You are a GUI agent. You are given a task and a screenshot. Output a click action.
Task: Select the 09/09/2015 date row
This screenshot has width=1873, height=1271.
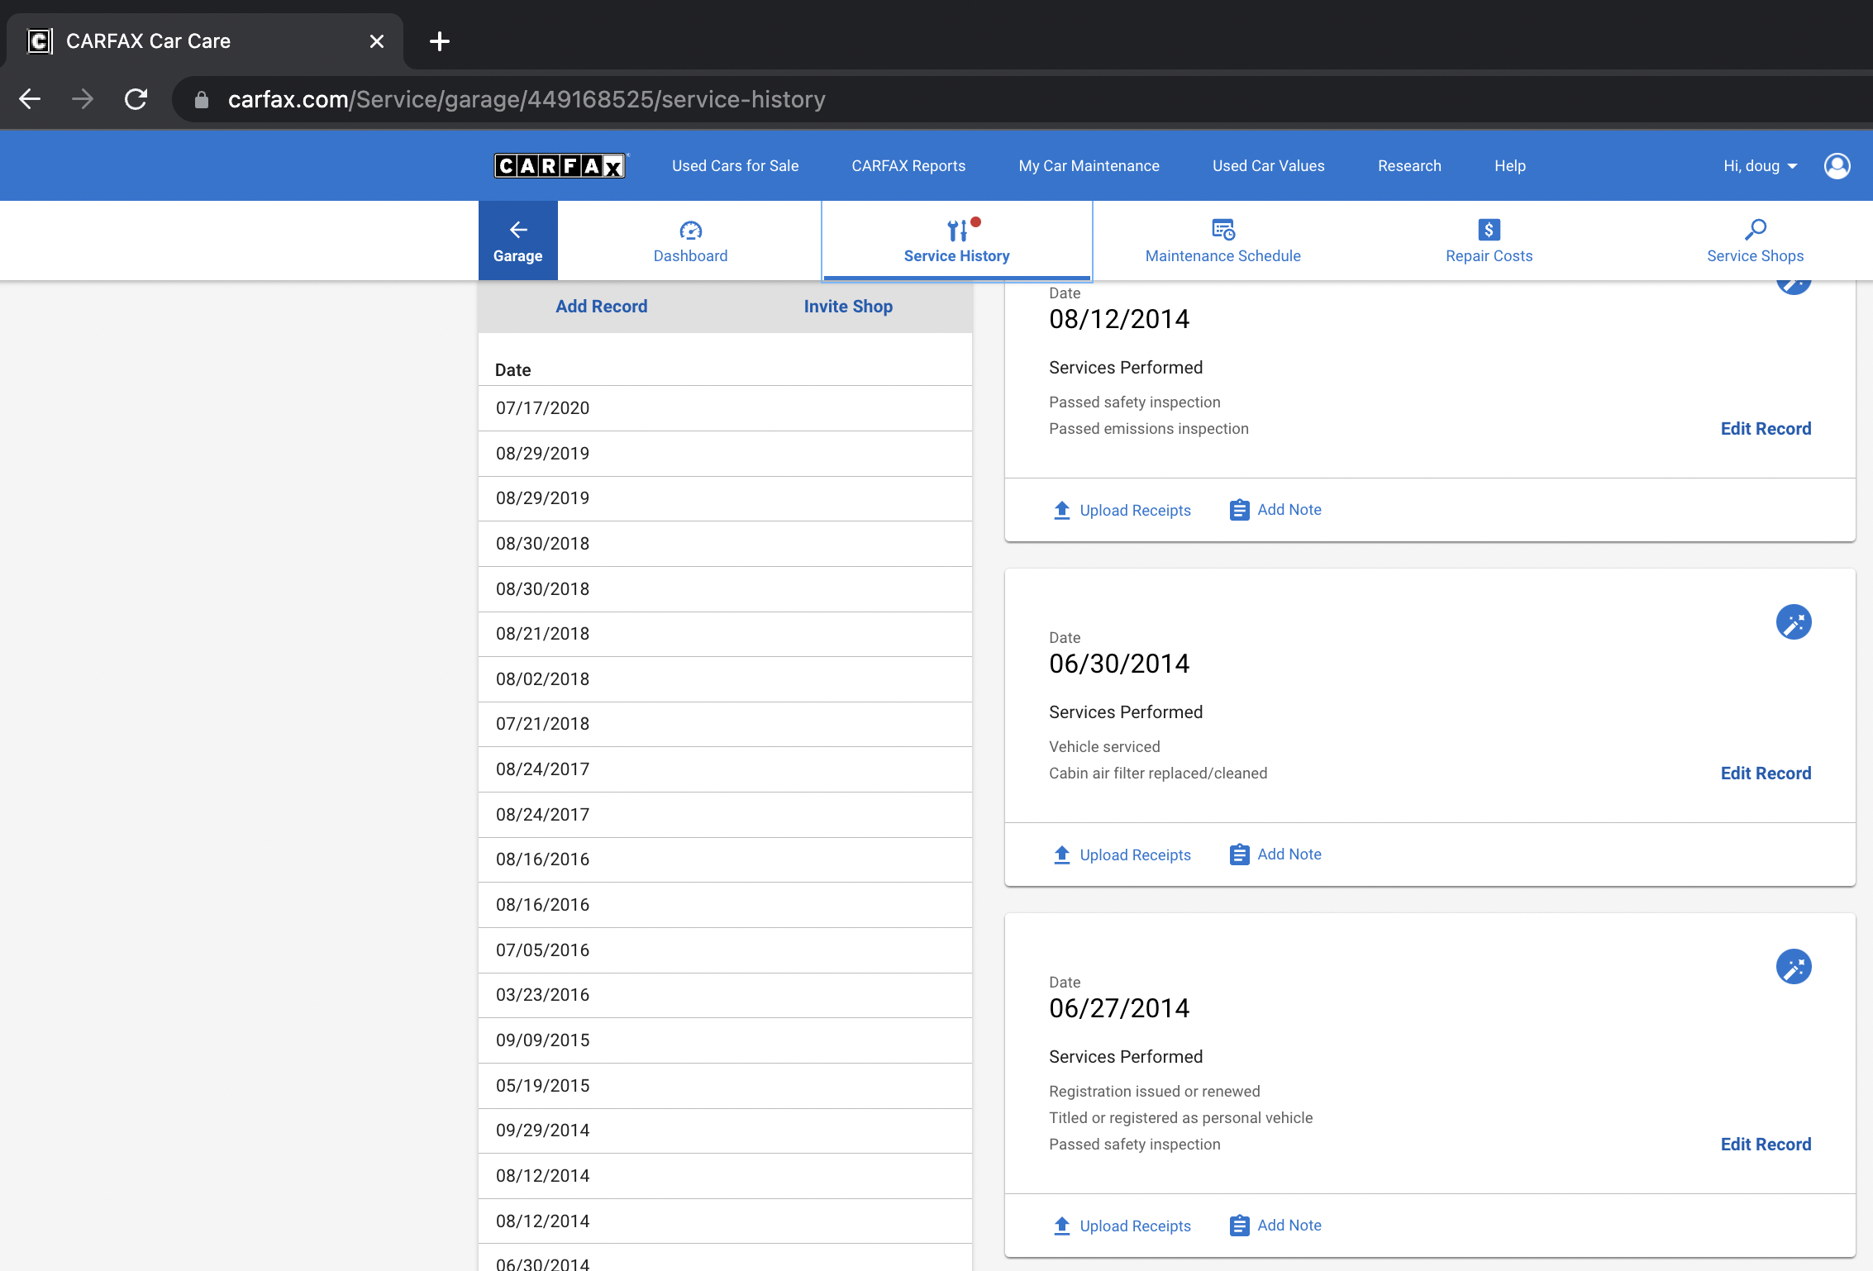point(725,1040)
